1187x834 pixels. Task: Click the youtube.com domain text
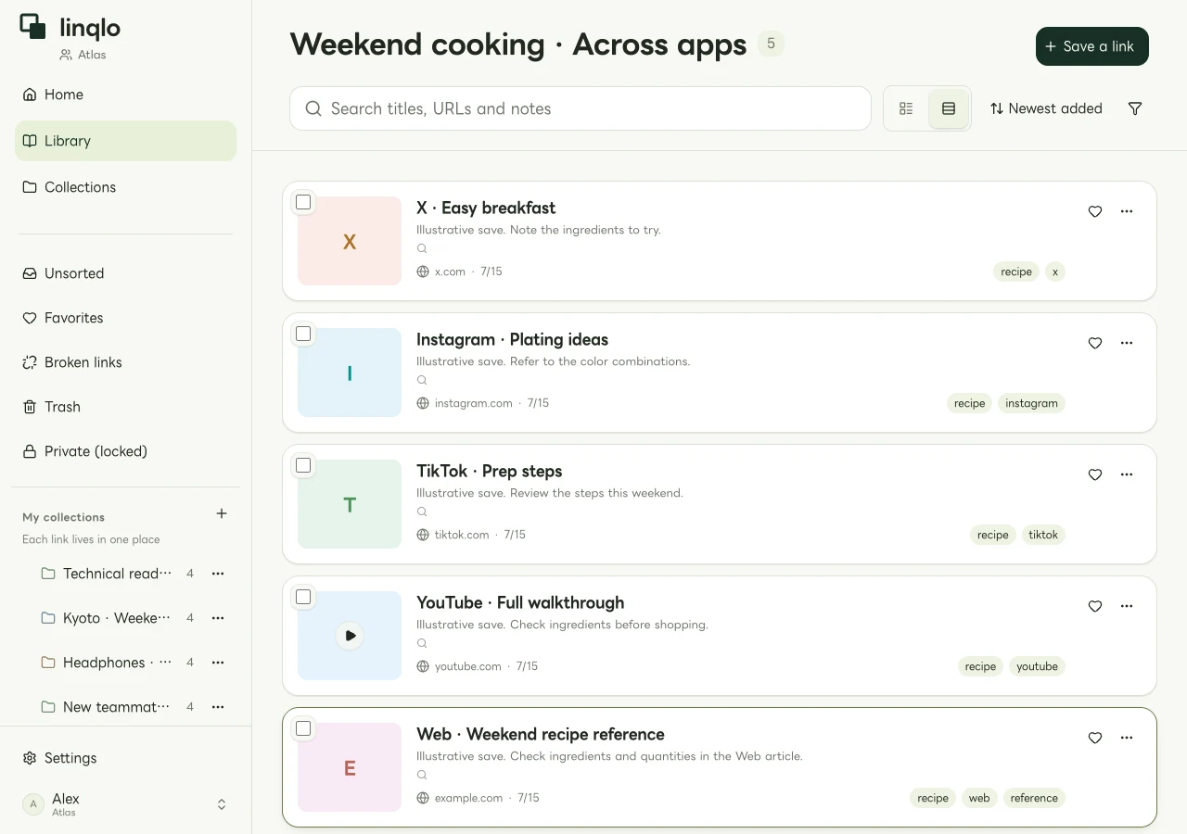(x=468, y=666)
